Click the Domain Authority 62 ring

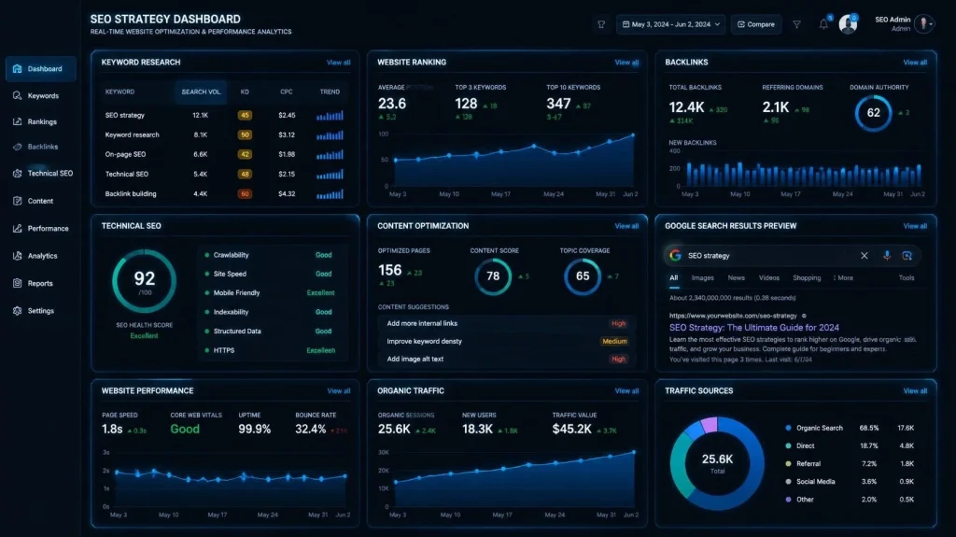point(874,113)
